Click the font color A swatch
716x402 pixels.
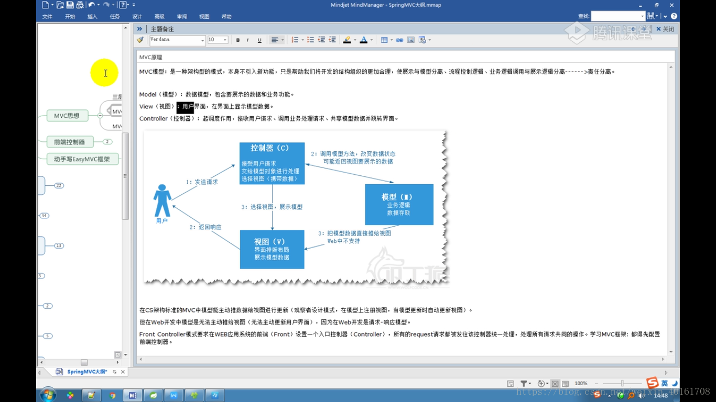tap(364, 40)
